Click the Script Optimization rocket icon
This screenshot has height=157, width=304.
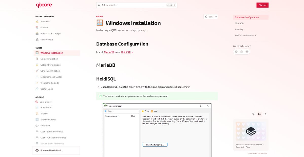point(37,71)
